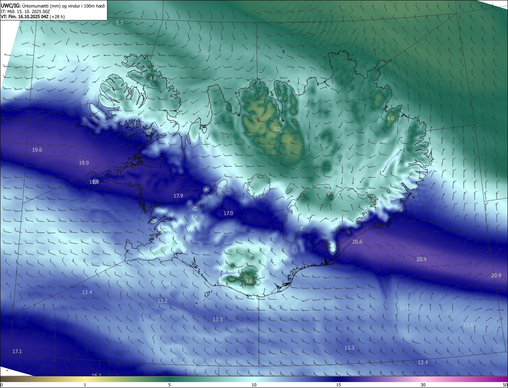Click the 5.7 value label on the map

pyautogui.click(x=119, y=23)
